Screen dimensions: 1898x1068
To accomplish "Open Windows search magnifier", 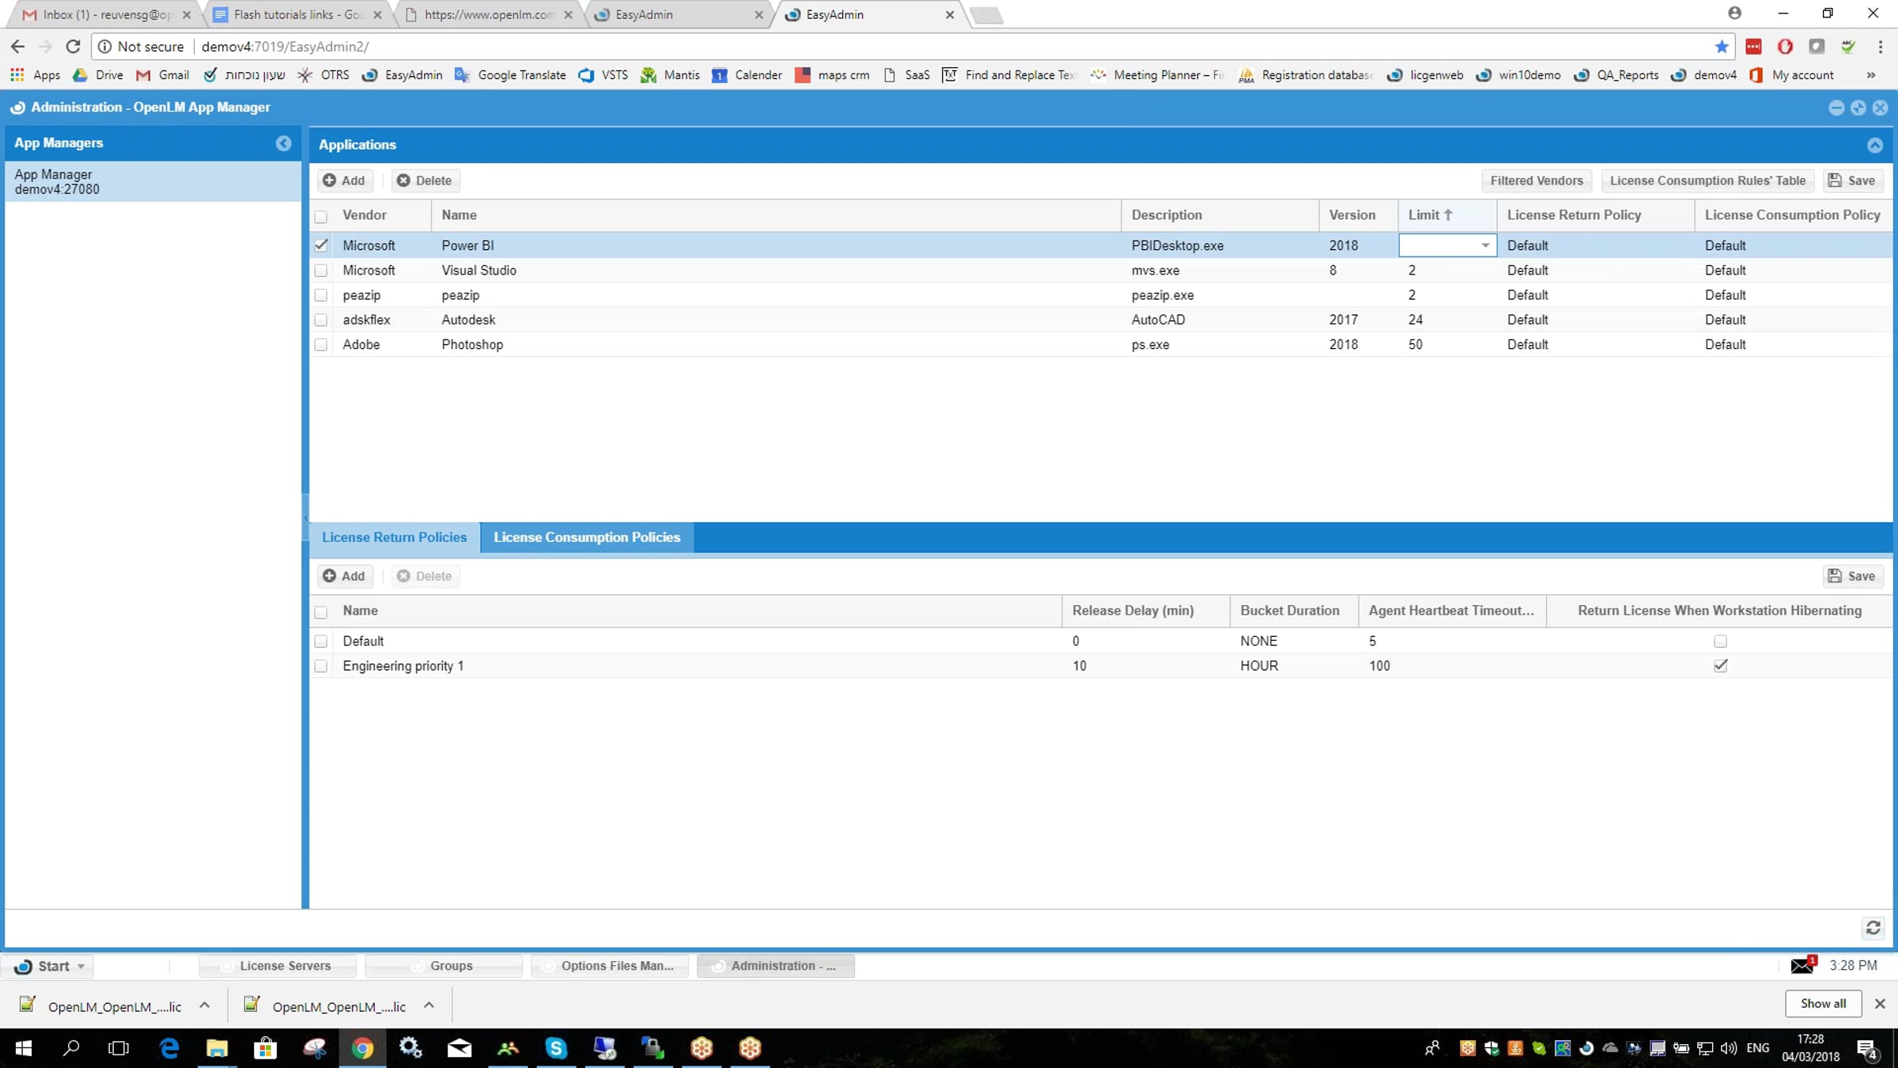I will [x=71, y=1048].
